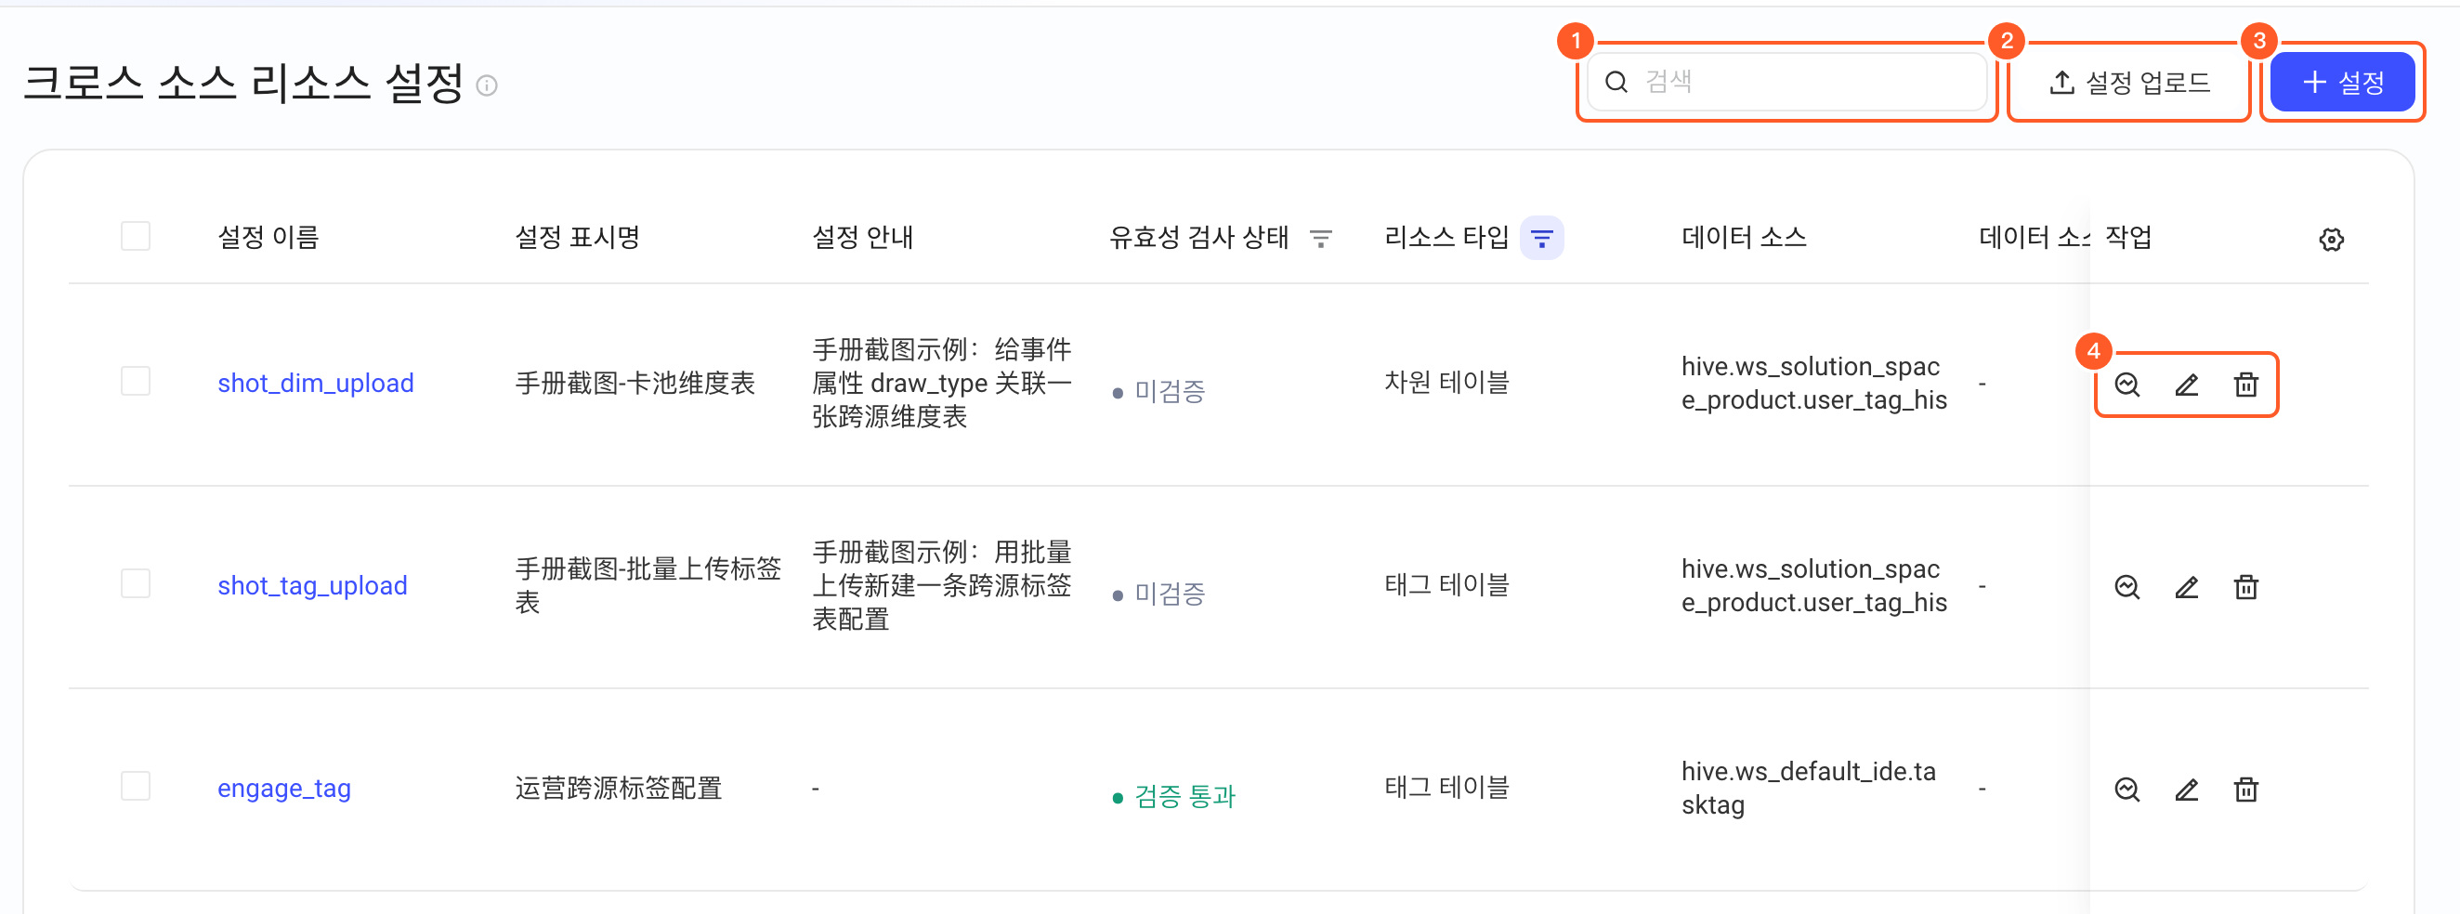
Task: Open the 리소스 타입 column filter
Action: coord(1542,238)
